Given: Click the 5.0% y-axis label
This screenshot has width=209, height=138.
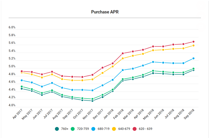Looking at the screenshot, I should coord(12,66).
